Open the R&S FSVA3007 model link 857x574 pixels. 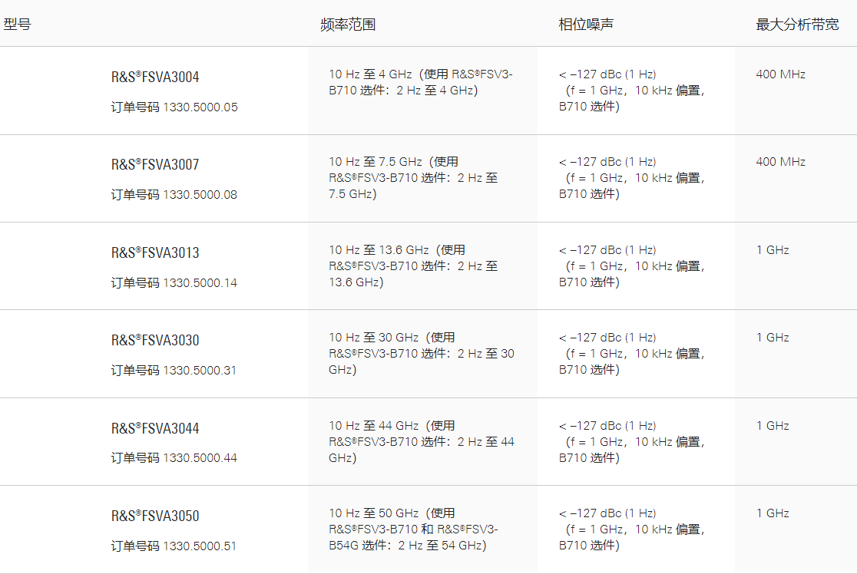[155, 165]
